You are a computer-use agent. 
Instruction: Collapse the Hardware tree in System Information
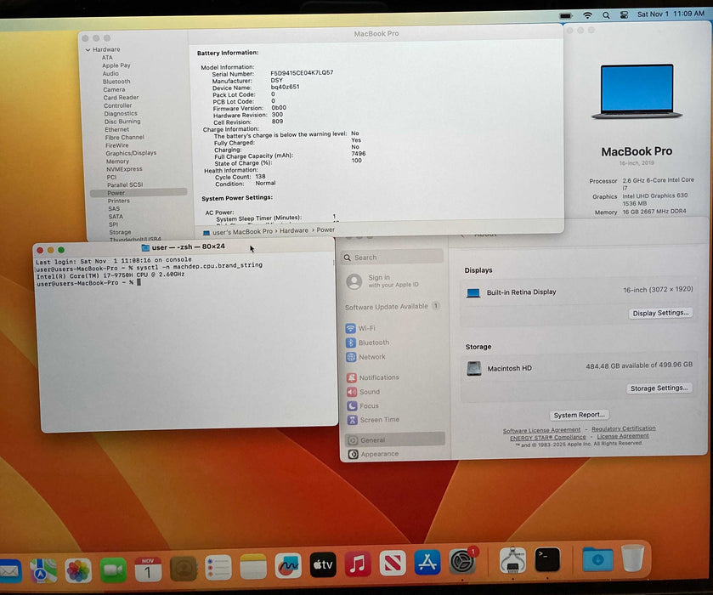pyautogui.click(x=88, y=49)
